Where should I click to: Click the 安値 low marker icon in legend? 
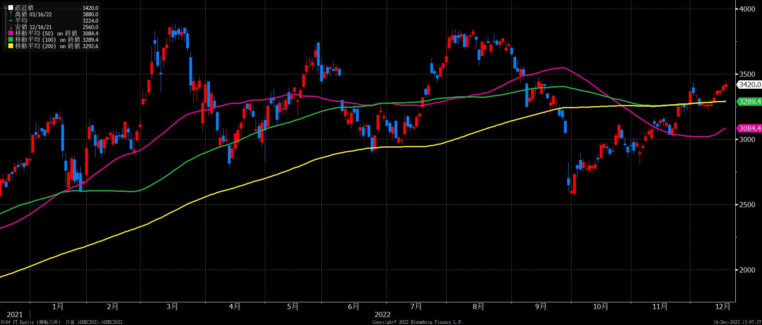[11, 27]
